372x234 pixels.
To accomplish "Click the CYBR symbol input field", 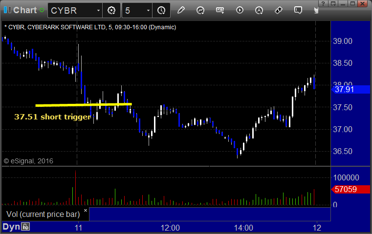I will (72, 10).
